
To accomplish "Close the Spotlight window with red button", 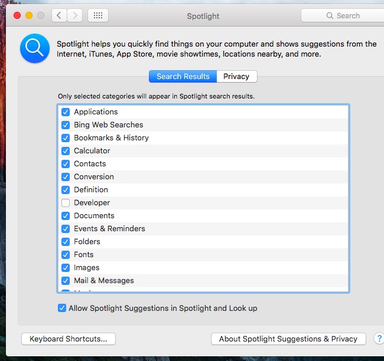I will tap(17, 15).
